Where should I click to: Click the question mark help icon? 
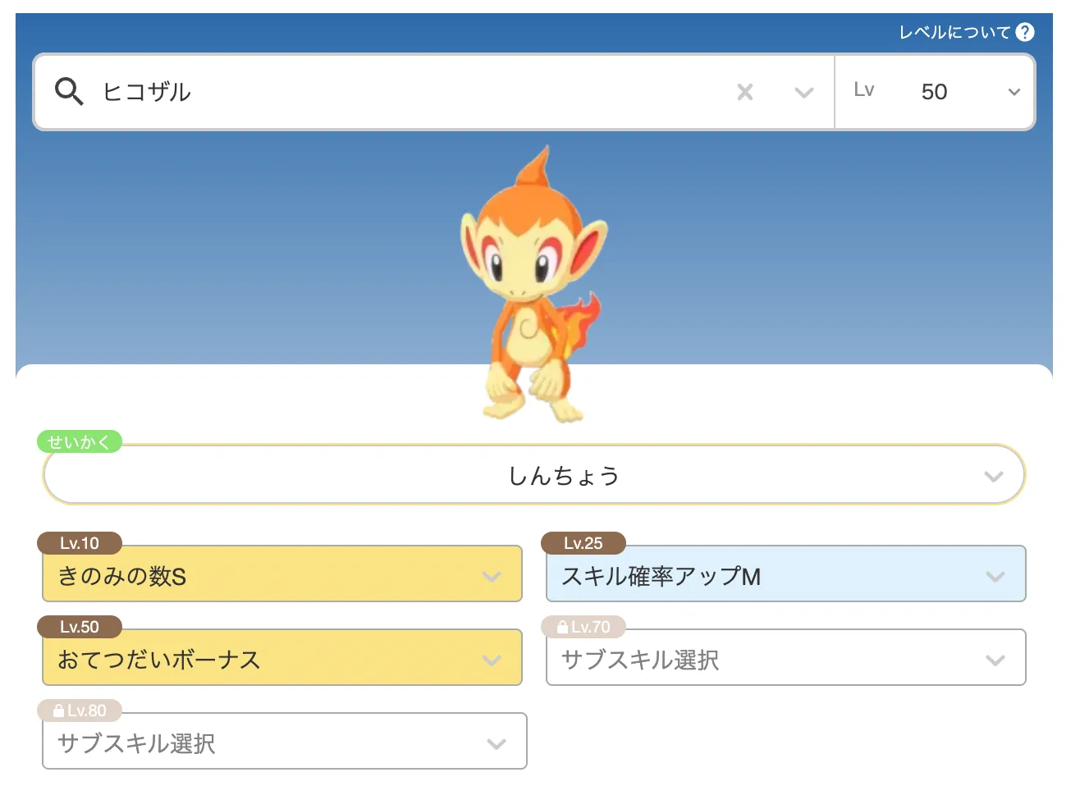pos(1025,32)
